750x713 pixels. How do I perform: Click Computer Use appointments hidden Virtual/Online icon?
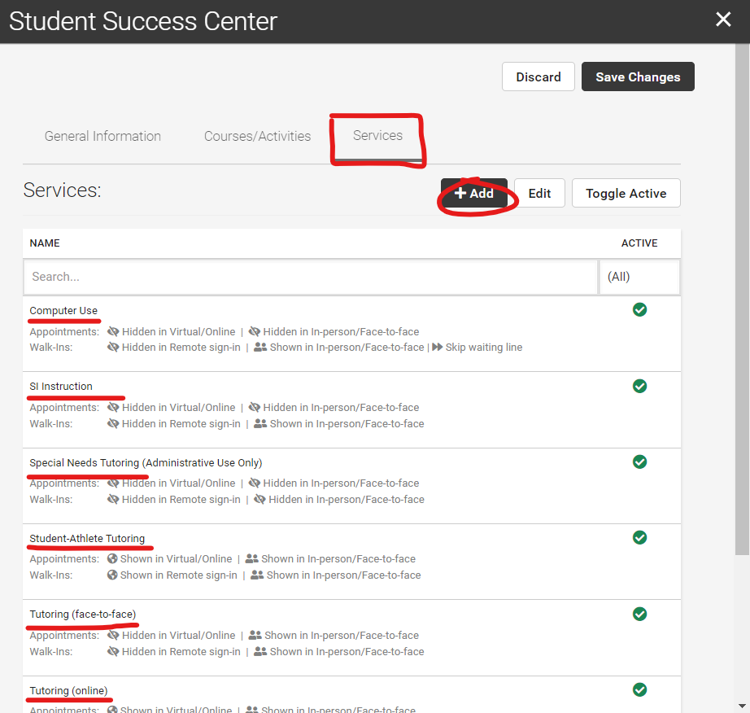(113, 331)
